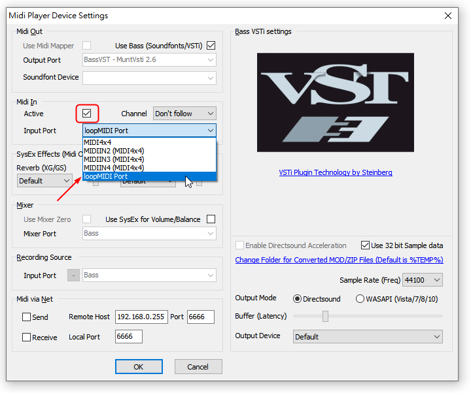
Task: Open Recording Source Input Port dropdown
Action: 149,275
